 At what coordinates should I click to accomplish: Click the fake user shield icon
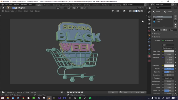pos(161,30)
